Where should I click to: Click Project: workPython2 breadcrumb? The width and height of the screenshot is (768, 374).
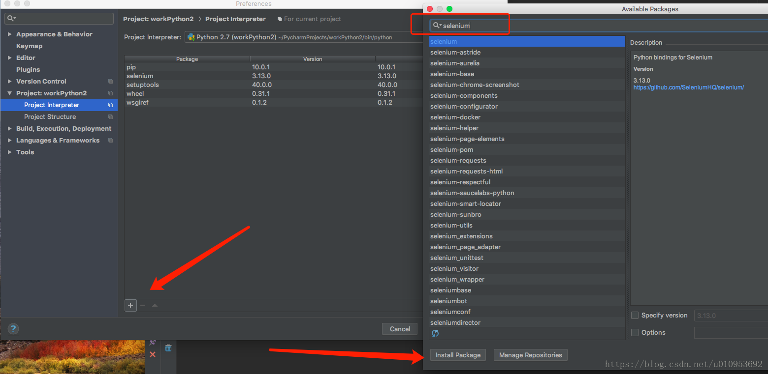158,19
